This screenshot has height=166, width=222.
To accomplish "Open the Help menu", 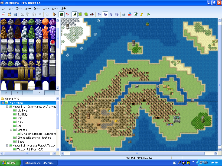I will 64,9.
